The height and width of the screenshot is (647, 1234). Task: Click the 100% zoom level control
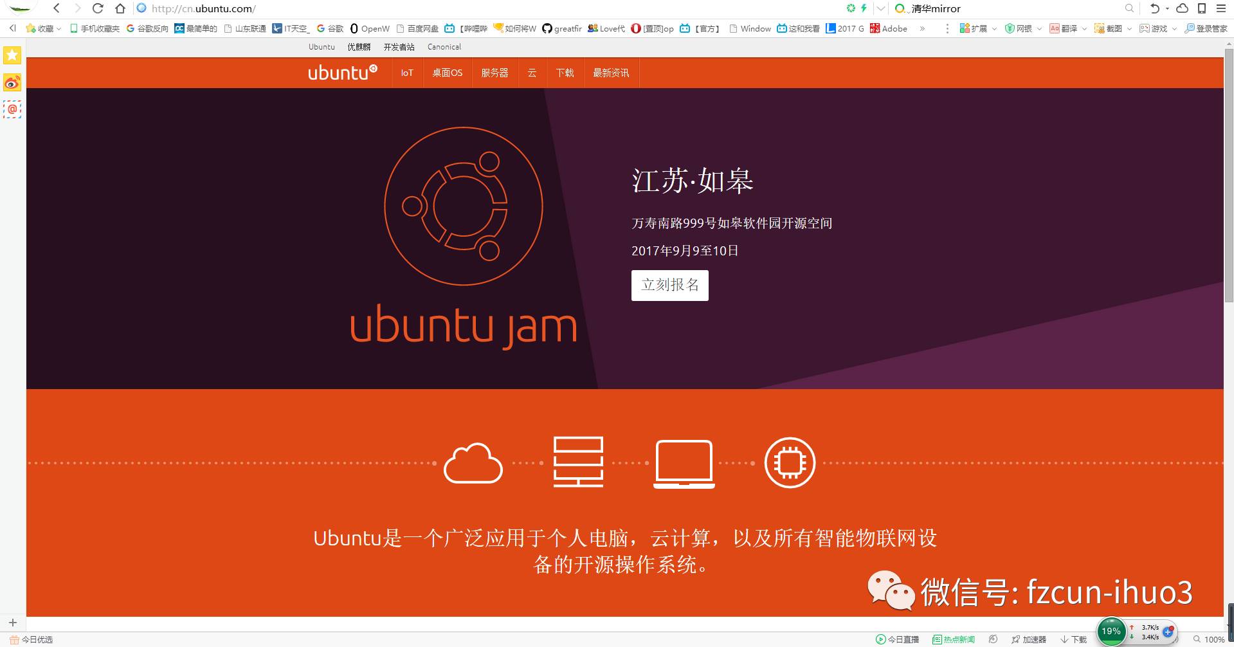coord(1209,639)
